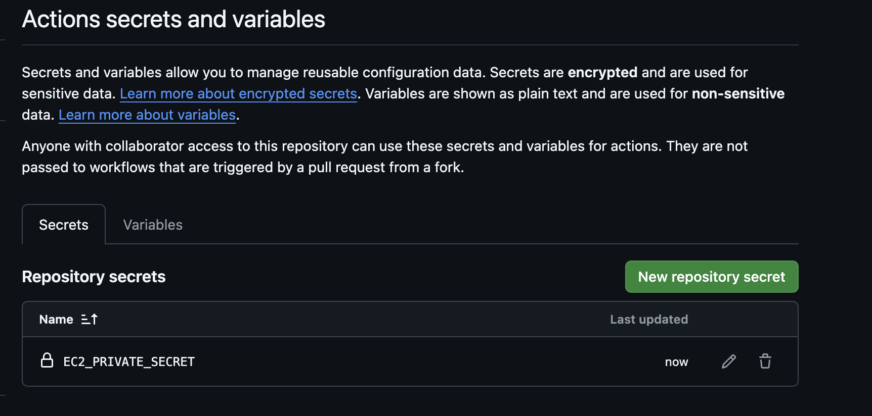Switch to the Variables tab
Viewport: 872px width, 416px height.
152,225
